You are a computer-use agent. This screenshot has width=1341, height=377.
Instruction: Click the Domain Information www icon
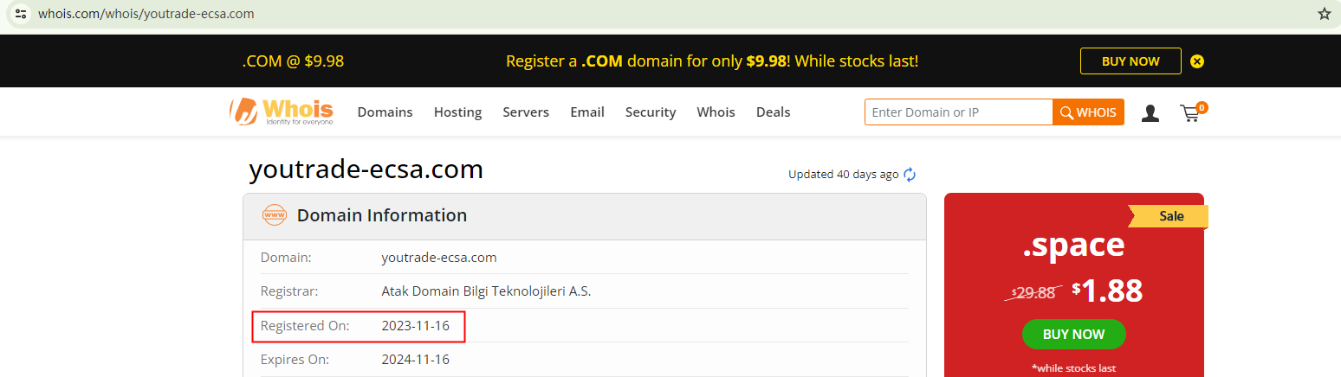click(275, 215)
